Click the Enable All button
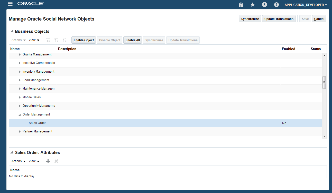The image size is (332, 193). pos(132,40)
